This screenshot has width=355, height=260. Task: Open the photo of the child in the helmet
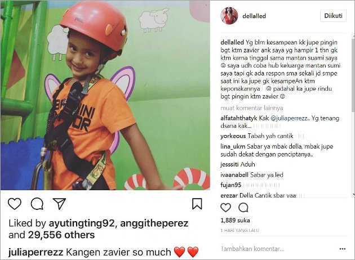(105, 95)
